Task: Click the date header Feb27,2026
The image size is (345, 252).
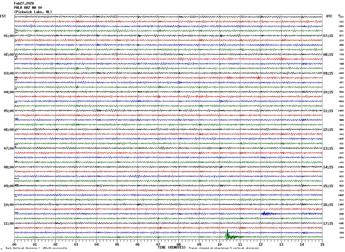Action: pos(24,3)
